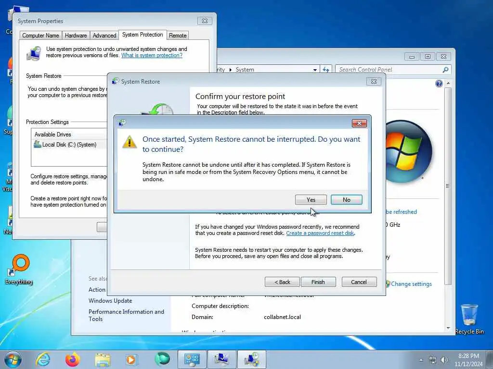Switch to System Properties taskbar button
493x369 pixels.
coord(221,359)
